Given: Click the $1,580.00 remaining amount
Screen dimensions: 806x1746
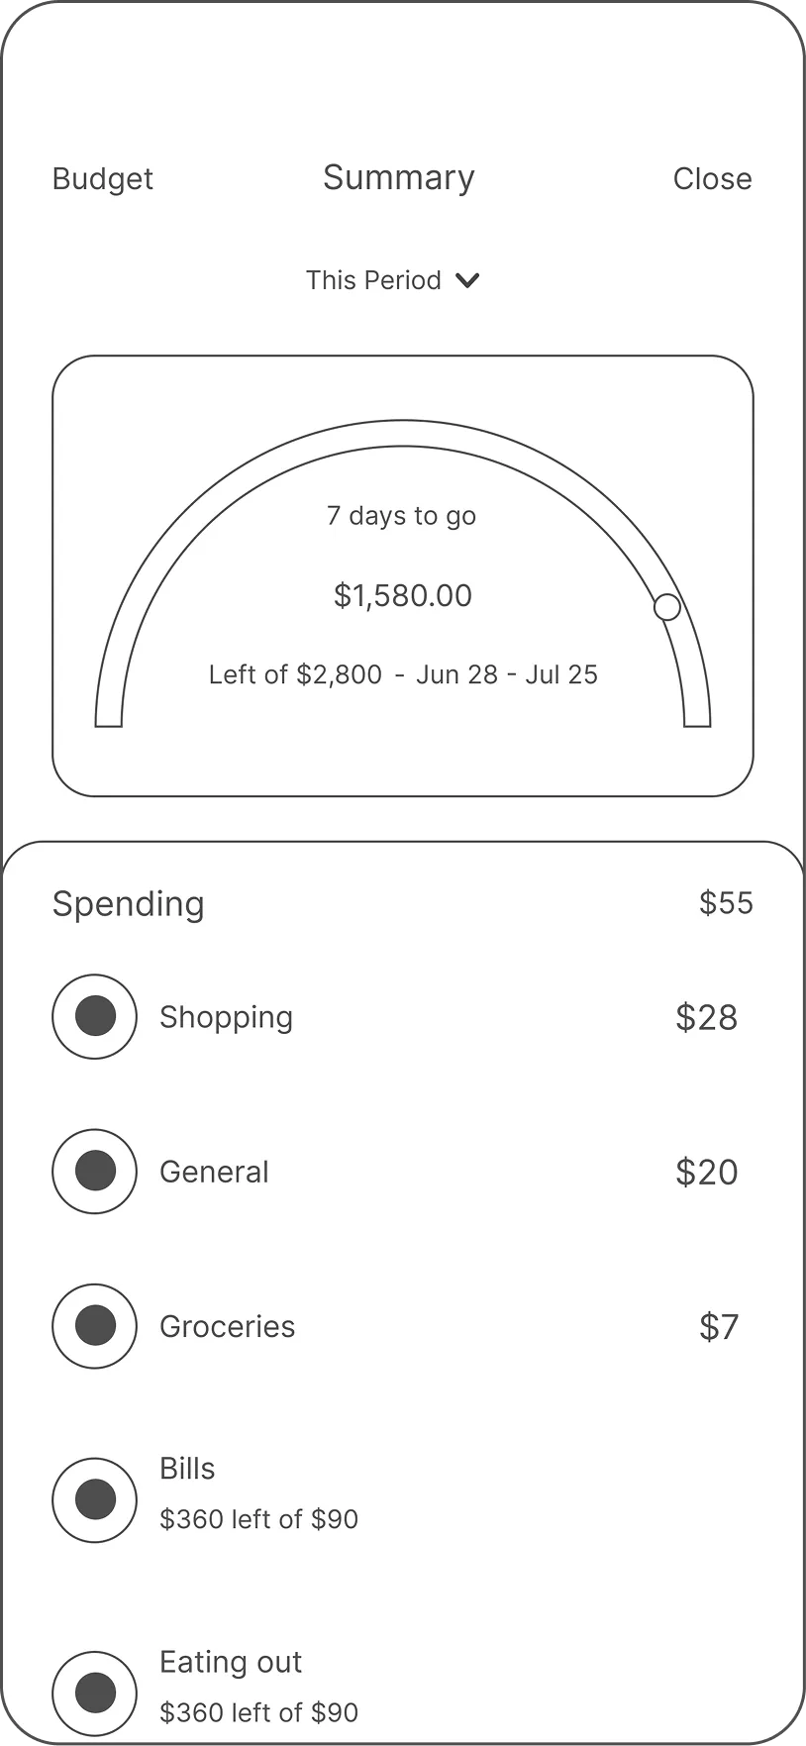Looking at the screenshot, I should (x=403, y=595).
